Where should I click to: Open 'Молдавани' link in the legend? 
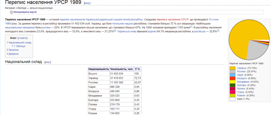click(x=243, y=82)
